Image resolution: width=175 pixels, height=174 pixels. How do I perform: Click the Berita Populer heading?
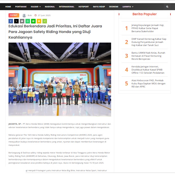(144, 14)
